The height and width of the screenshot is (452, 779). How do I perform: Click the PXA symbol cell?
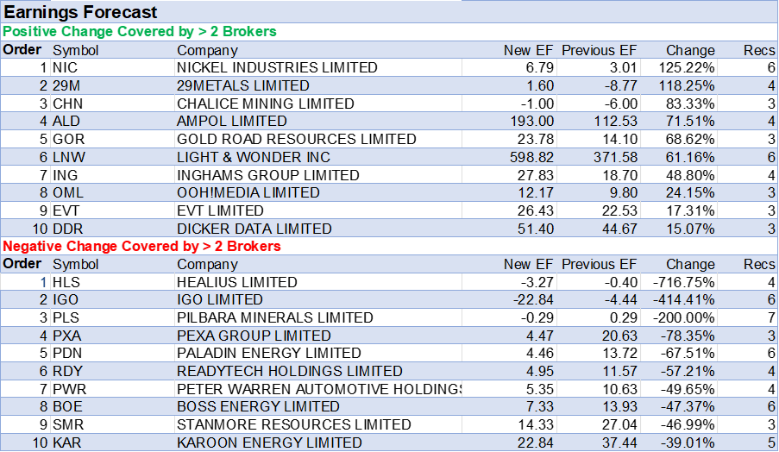[x=66, y=336]
